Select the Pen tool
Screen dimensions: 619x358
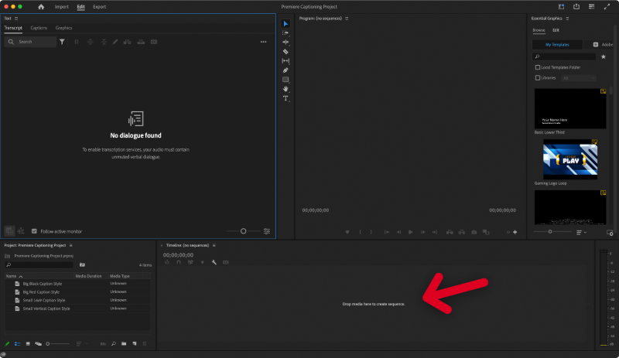[x=286, y=70]
